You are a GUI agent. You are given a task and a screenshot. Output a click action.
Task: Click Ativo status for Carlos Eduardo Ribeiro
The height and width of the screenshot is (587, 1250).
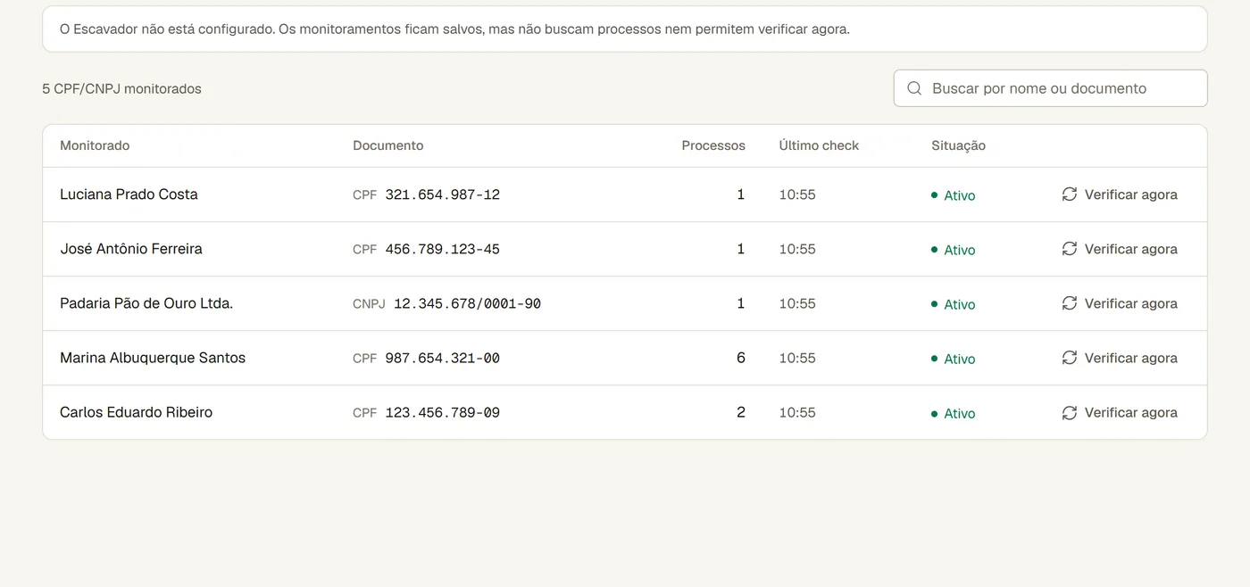click(x=954, y=413)
